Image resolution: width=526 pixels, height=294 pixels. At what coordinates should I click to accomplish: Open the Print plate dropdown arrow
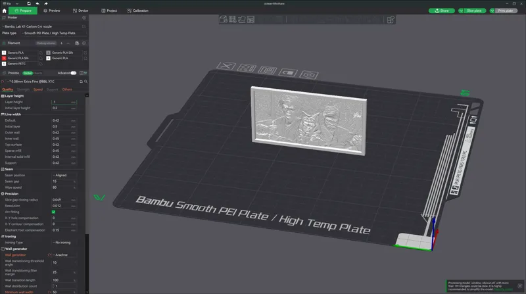(492, 11)
